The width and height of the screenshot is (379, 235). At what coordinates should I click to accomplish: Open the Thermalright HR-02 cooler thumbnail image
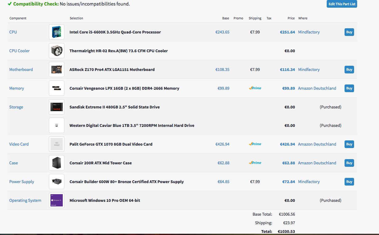[x=57, y=51]
